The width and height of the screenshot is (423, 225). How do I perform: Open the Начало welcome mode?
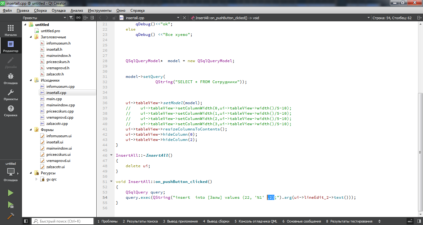[x=11, y=30]
